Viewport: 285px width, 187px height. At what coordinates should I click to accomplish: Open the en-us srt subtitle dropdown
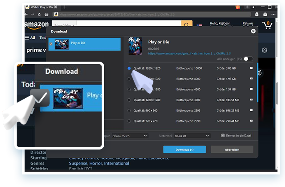[192, 136]
